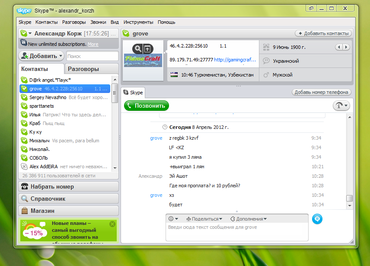The image size is (370, 266).
Task: Open Магазин shop
Action: pos(68,211)
